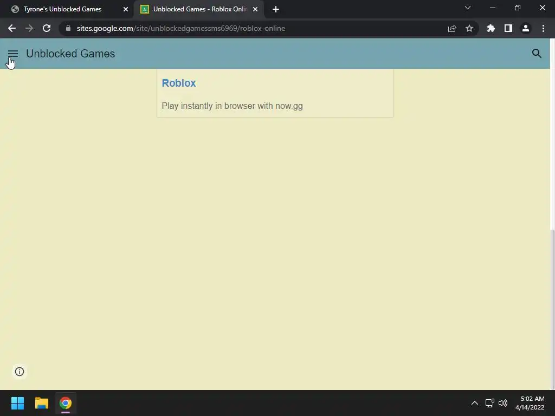Open the hamburger navigation menu
The height and width of the screenshot is (416, 555).
pyautogui.click(x=13, y=54)
